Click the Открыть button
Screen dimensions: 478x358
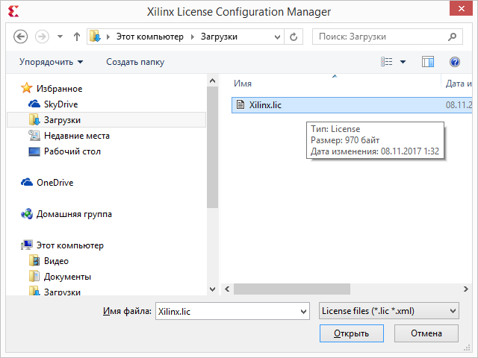click(x=352, y=333)
